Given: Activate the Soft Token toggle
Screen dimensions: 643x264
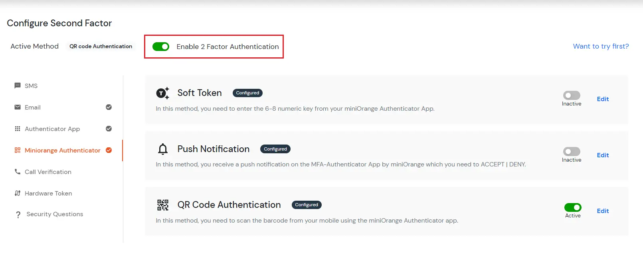Looking at the screenshot, I should [572, 96].
